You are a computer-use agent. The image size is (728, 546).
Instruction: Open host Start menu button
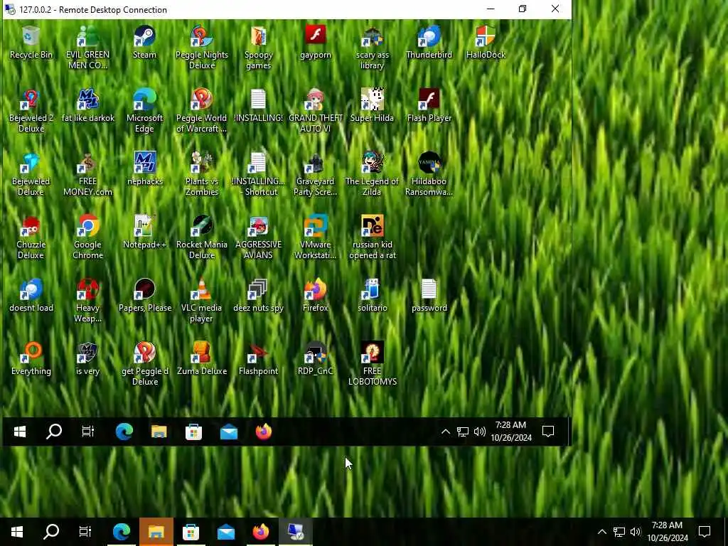point(17,532)
